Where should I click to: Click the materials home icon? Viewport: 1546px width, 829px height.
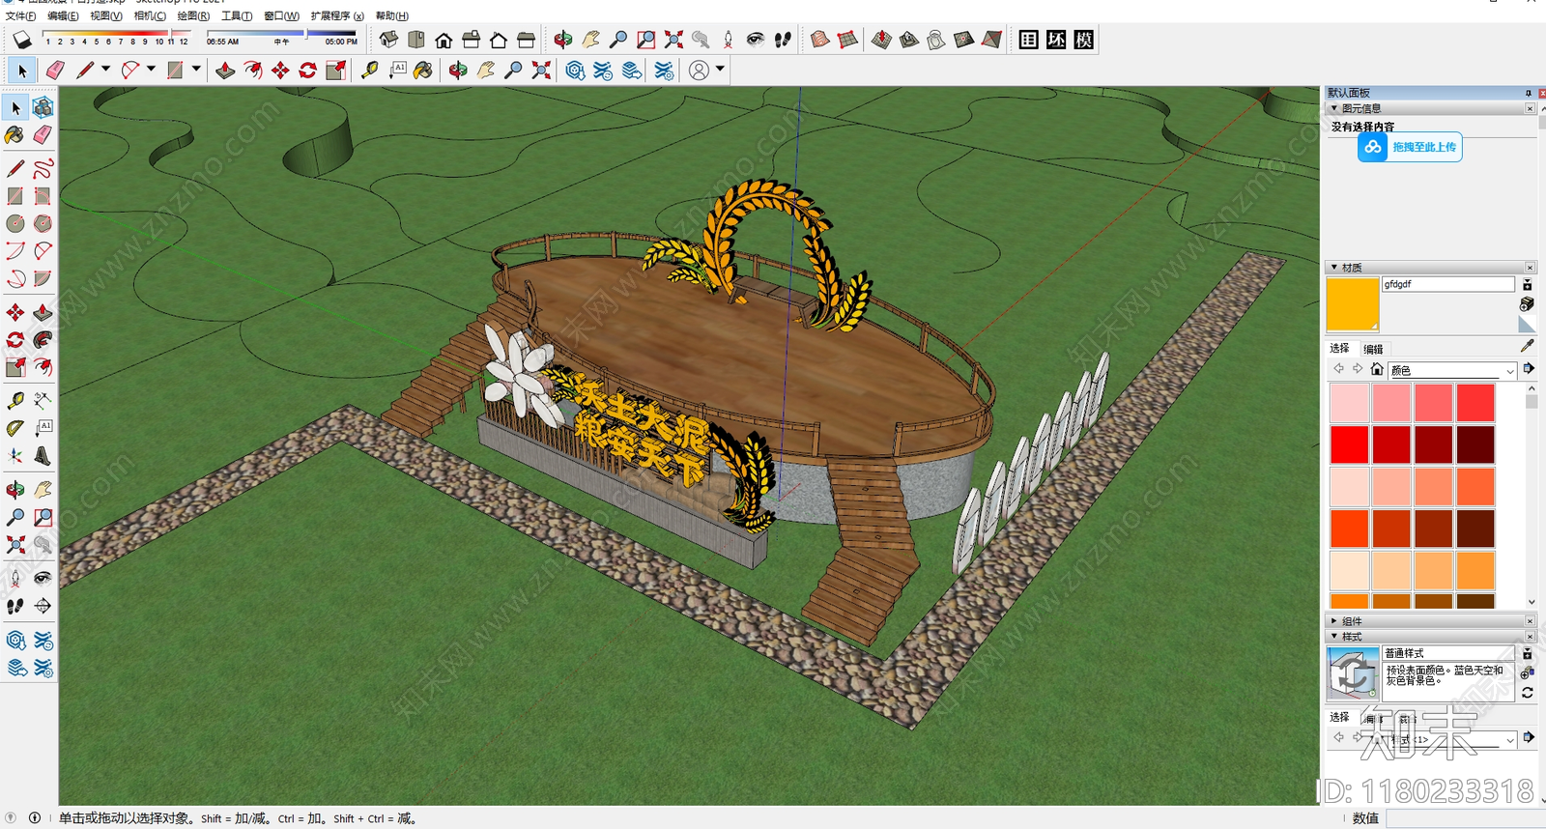[1377, 369]
